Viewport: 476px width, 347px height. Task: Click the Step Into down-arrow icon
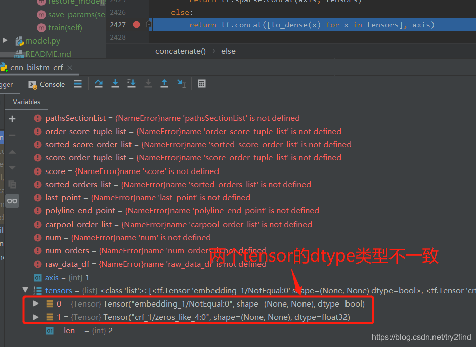tap(115, 83)
